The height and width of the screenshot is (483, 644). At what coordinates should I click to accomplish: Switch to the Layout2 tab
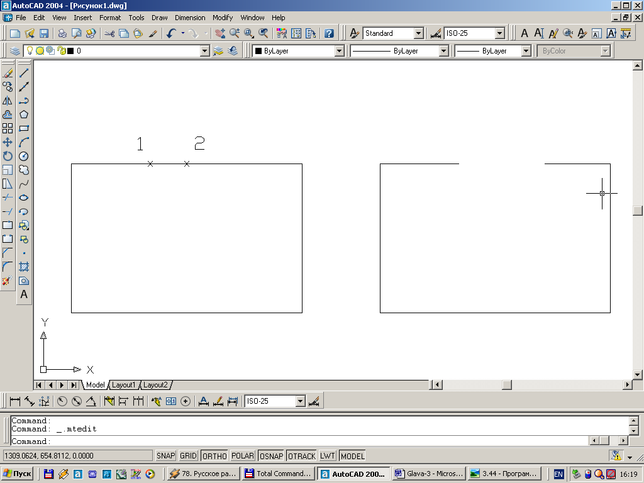click(155, 385)
